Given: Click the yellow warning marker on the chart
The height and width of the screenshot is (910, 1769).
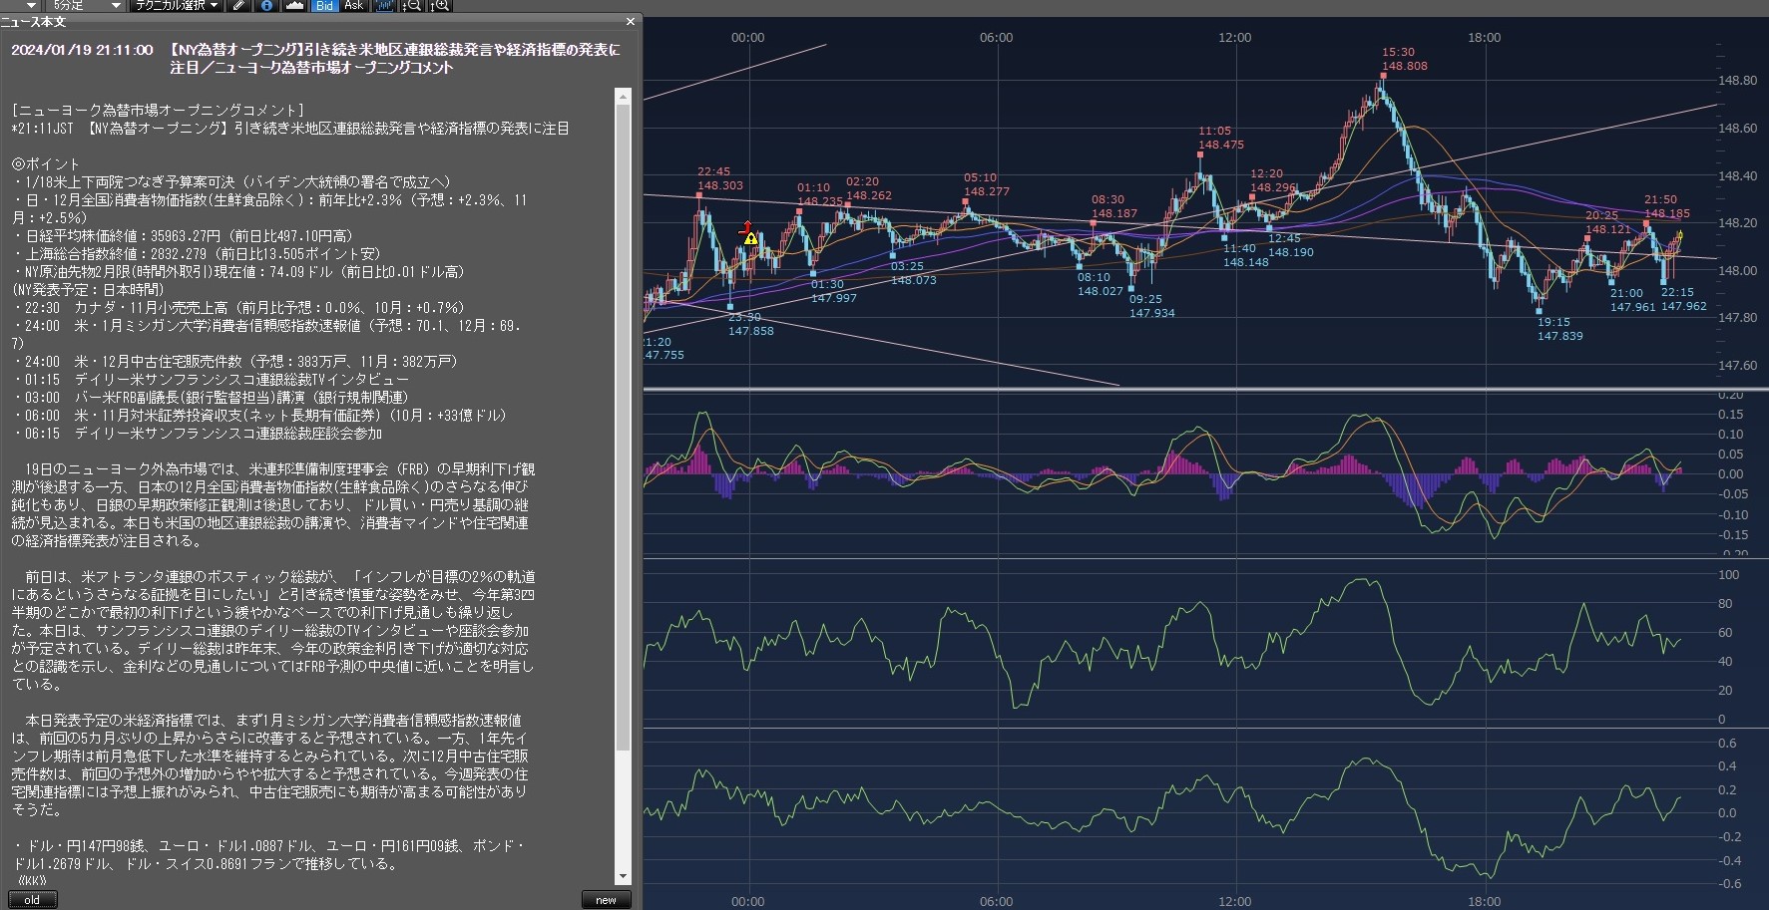Looking at the screenshot, I should coord(750,238).
